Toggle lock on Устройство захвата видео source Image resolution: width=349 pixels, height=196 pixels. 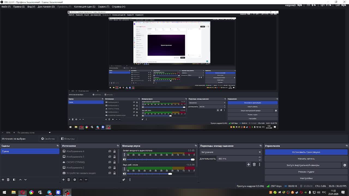[115, 173]
